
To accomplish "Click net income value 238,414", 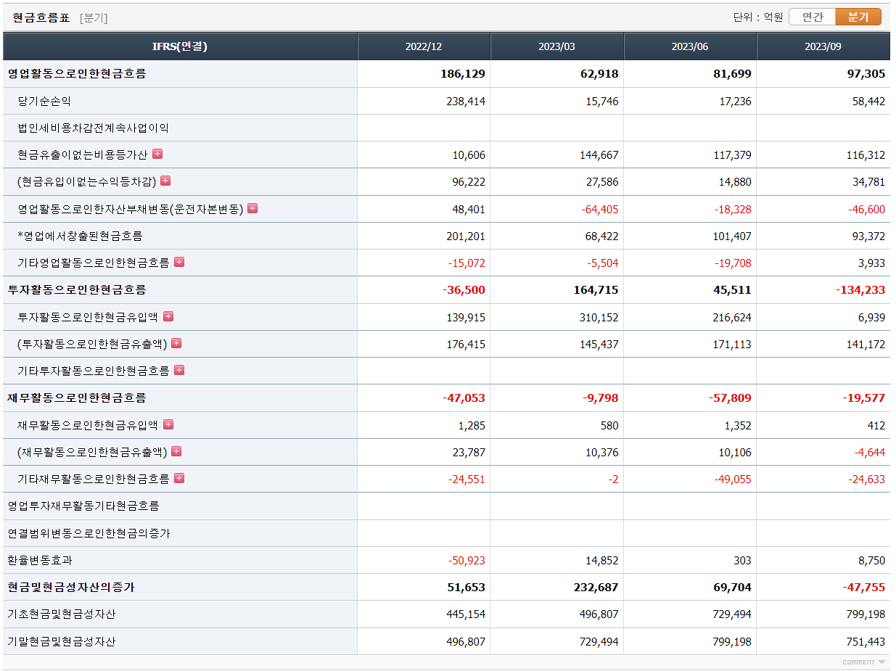I will point(466,101).
